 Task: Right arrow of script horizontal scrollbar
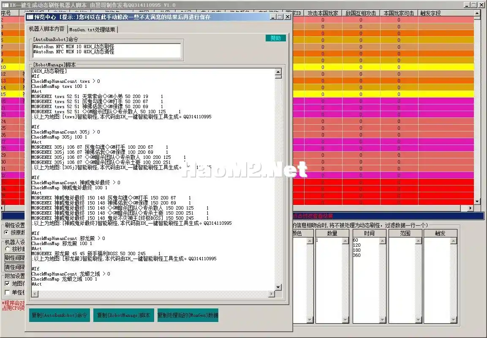(272, 294)
